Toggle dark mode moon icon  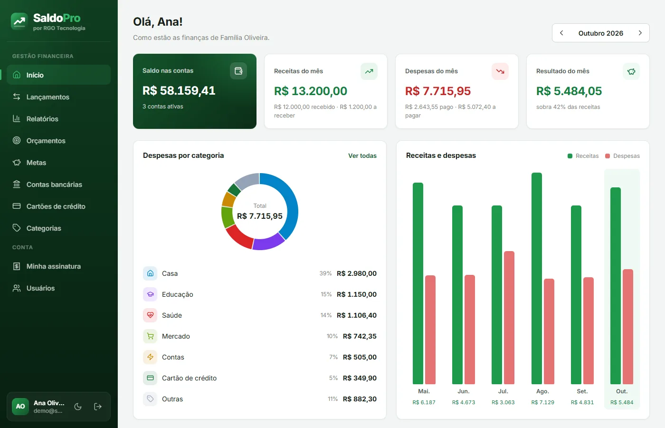pos(78,407)
